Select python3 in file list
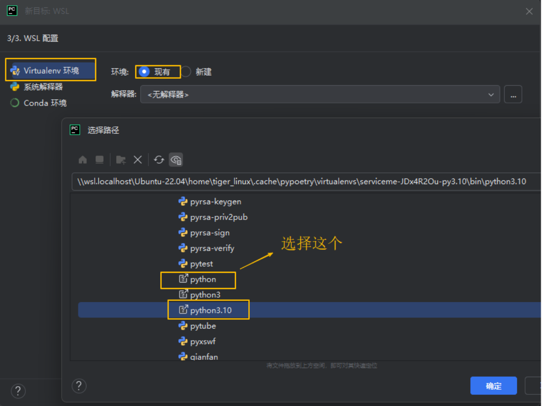542x406 pixels. tap(205, 295)
